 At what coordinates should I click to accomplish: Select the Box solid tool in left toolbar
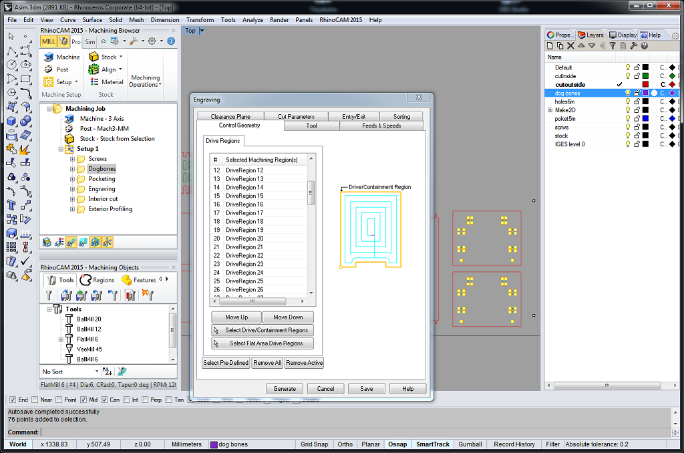tap(11, 121)
